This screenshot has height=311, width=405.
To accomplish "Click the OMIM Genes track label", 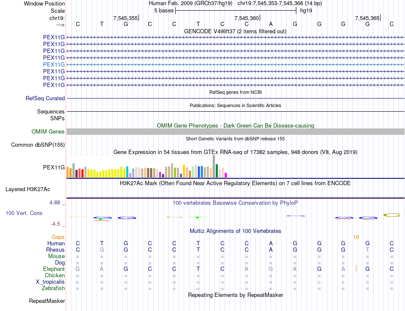I will click(48, 131).
